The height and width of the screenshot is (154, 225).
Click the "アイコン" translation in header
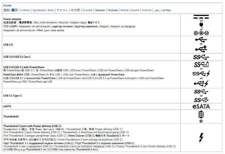(x=62, y=10)
